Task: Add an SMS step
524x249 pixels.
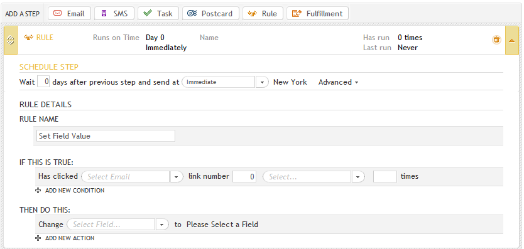Action: pos(114,14)
